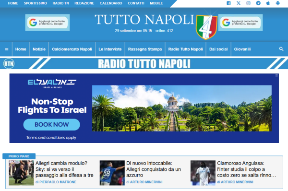Open the Anguissa article thumbnail
This screenshot has width=288, height=191.
point(203,173)
